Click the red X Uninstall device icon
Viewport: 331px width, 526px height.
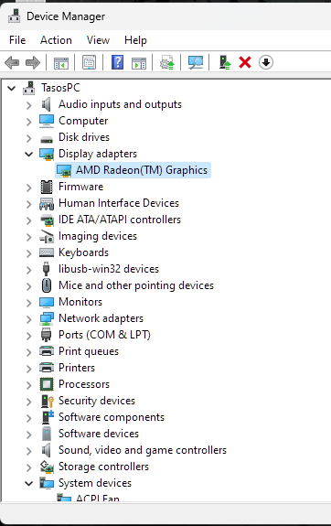point(245,62)
